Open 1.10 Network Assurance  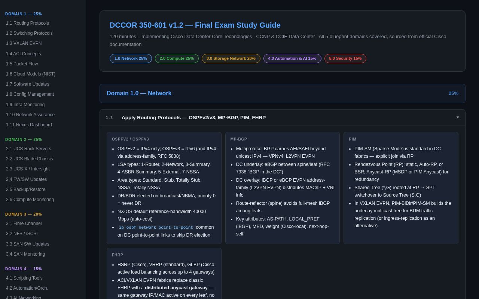(x=30, y=115)
